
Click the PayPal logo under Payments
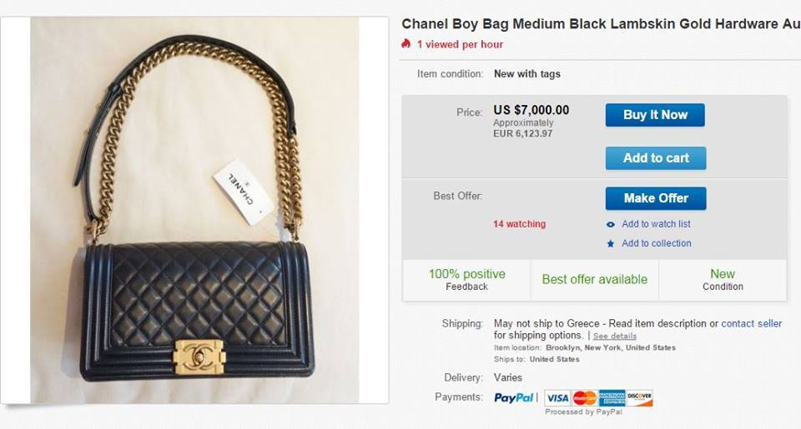[x=513, y=398]
